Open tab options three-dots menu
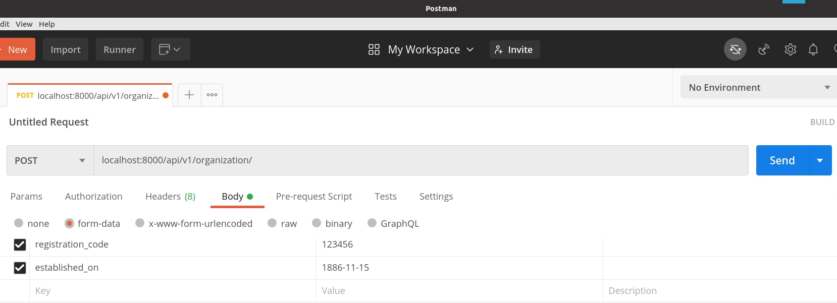This screenshot has width=837, height=303. [212, 95]
